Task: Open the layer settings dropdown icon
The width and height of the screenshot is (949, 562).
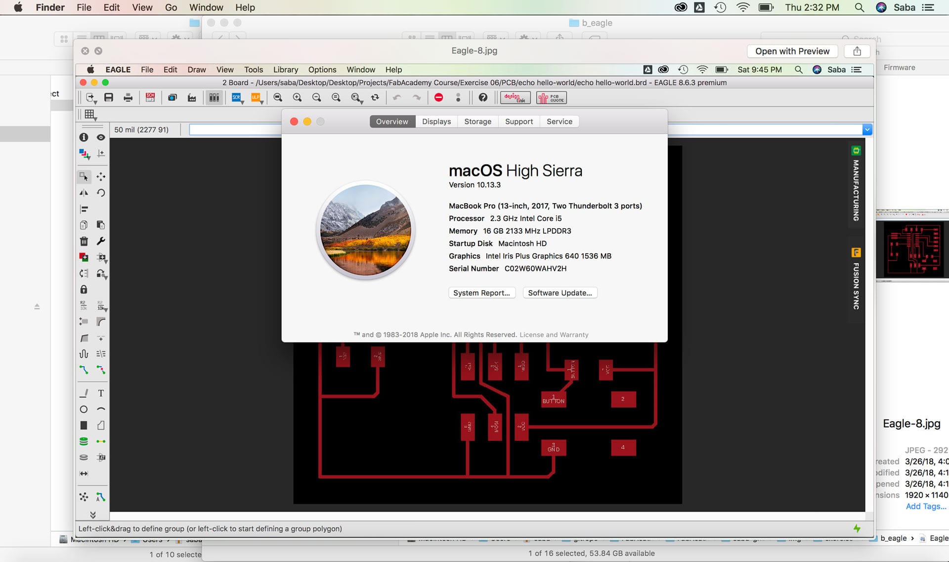Action: [85, 155]
